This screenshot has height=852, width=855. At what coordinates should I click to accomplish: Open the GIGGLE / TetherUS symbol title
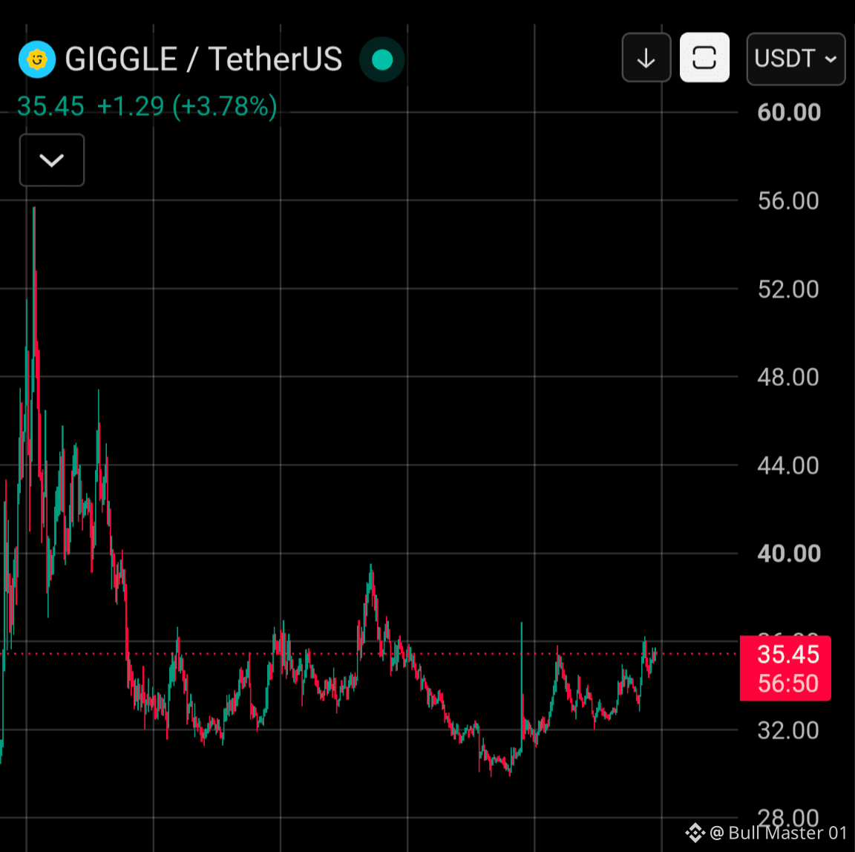[203, 59]
